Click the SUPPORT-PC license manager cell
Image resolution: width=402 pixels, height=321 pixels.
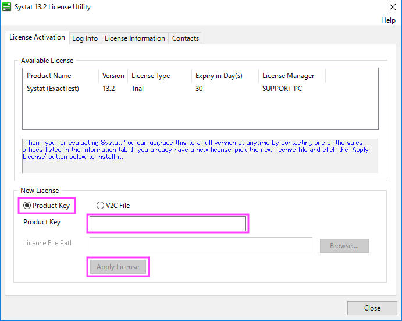282,89
